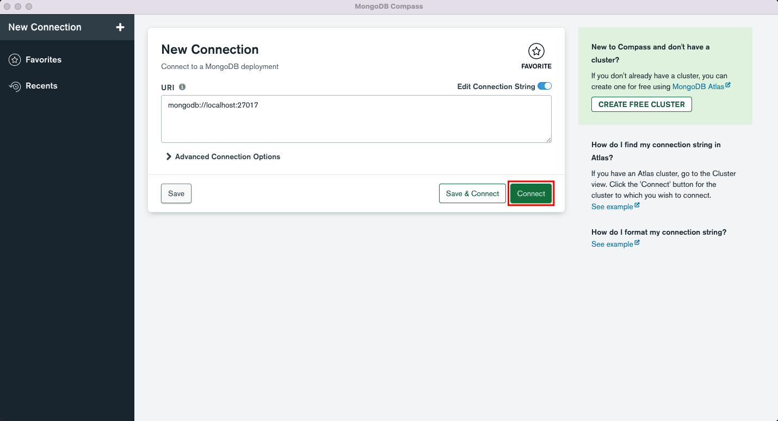Screen dimensions: 778x421
Task: Click the Save button
Action: click(176, 193)
